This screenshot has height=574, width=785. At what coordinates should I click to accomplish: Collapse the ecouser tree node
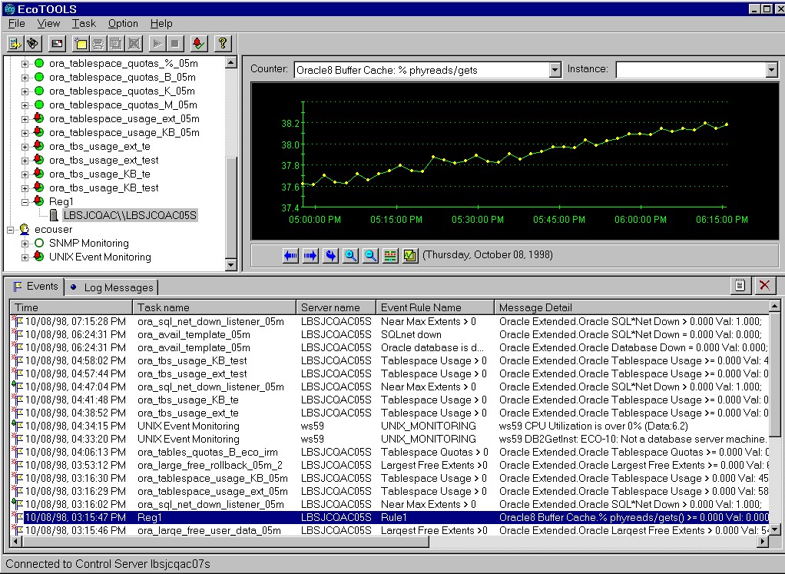click(x=10, y=230)
